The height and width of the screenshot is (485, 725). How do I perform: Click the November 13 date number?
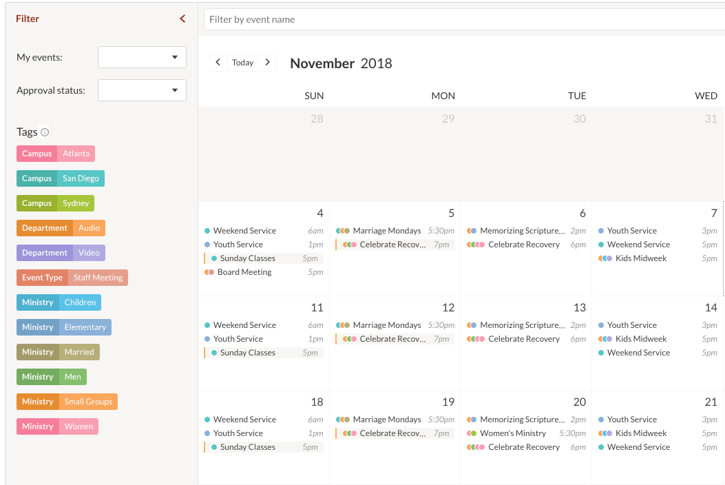[579, 308]
